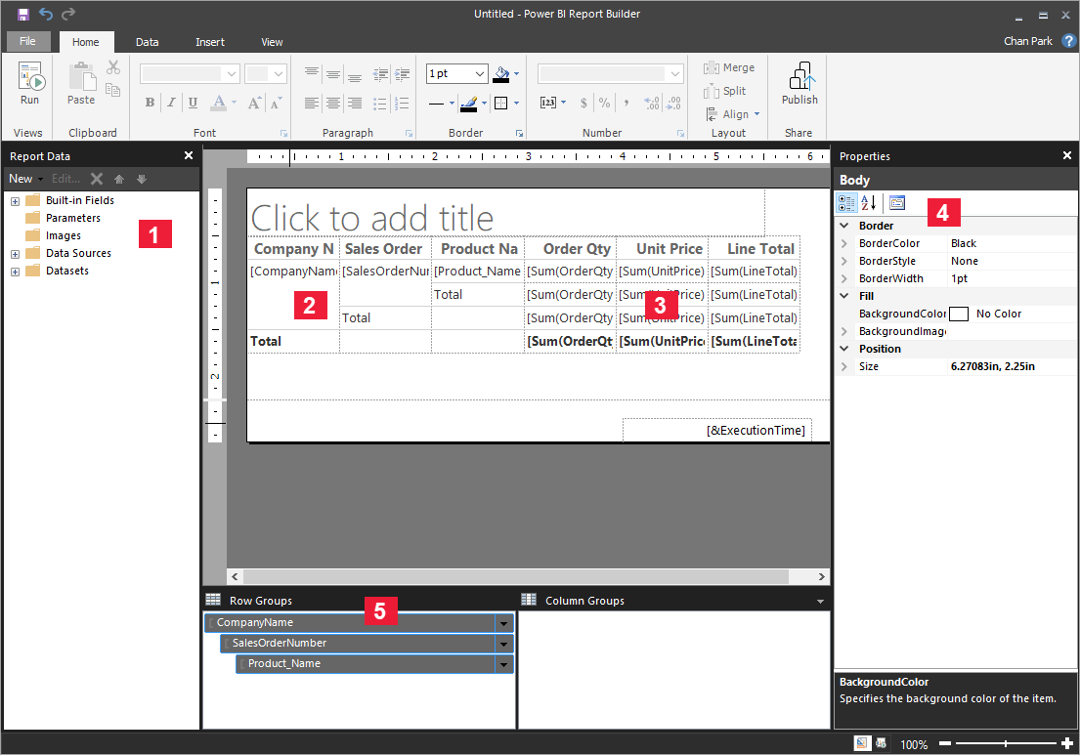Click the Alphabetical sort properties icon
1080x755 pixels.
pos(869,202)
